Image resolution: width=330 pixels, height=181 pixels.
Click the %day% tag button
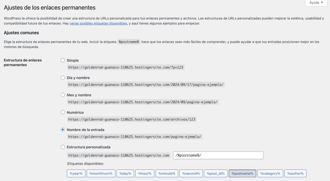(125, 174)
